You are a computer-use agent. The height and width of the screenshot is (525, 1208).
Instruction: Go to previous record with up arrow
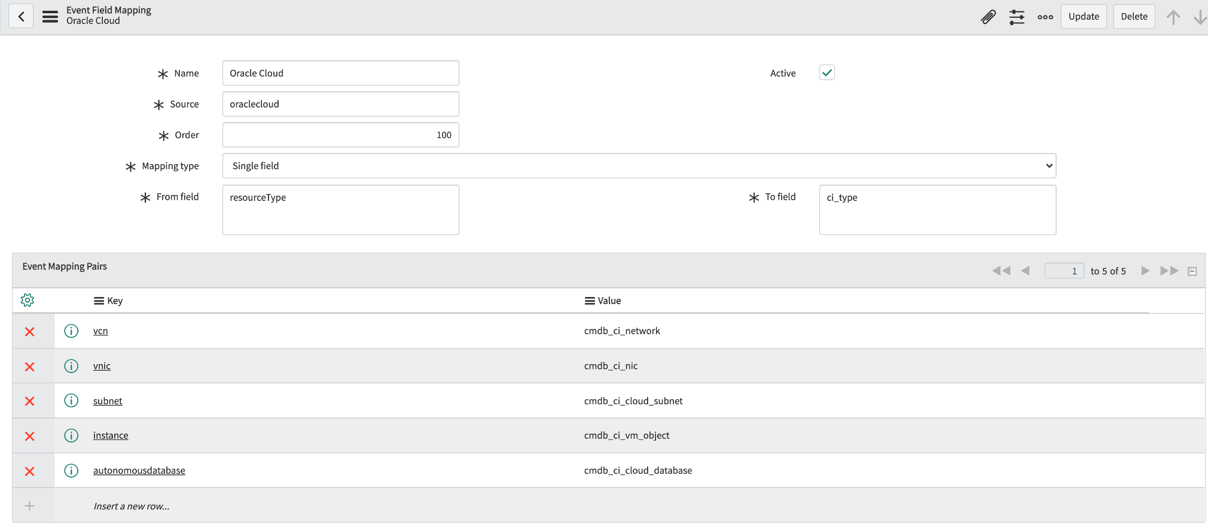pyautogui.click(x=1173, y=17)
